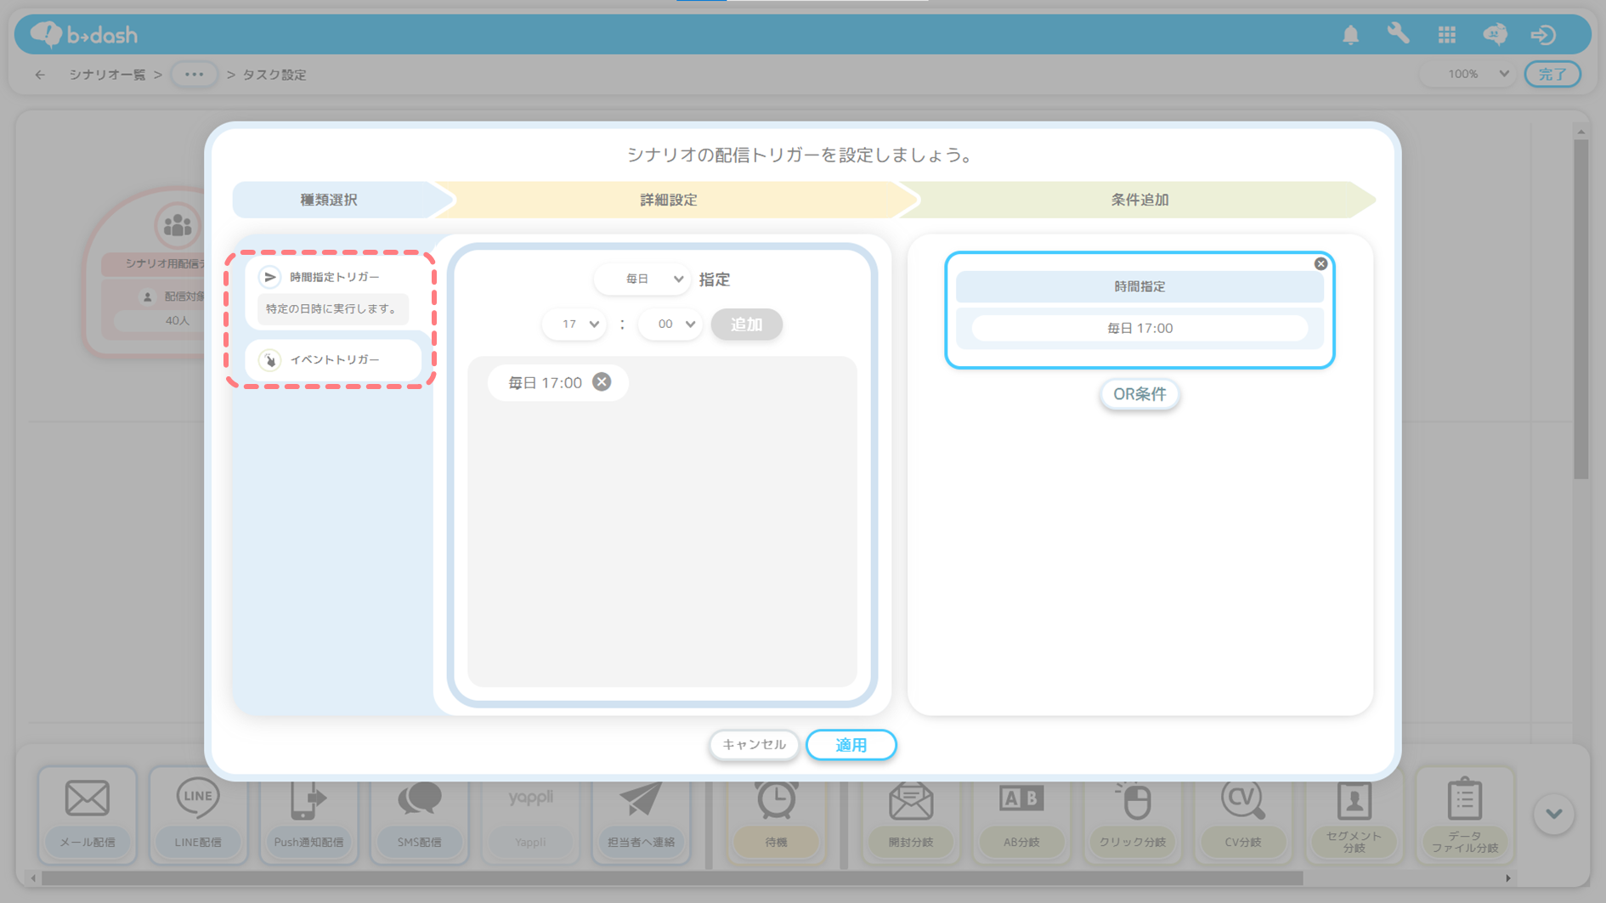Select the 待機 clock icon
Viewport: 1606px width, 903px height.
coord(776,801)
